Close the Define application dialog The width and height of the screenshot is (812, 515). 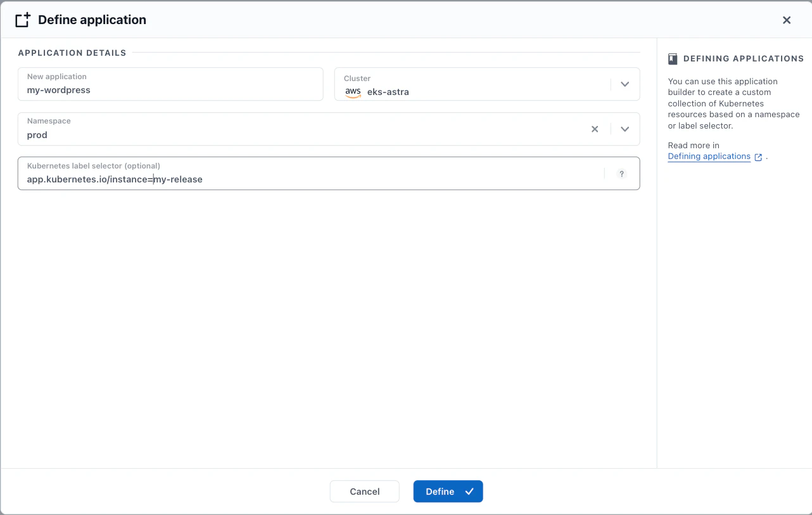pos(787,20)
